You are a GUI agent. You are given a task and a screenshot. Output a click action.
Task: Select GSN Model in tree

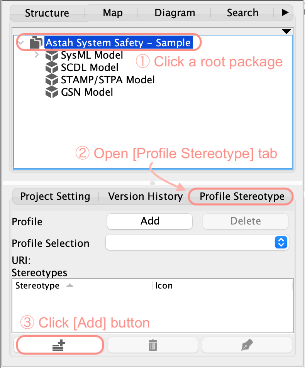click(87, 92)
